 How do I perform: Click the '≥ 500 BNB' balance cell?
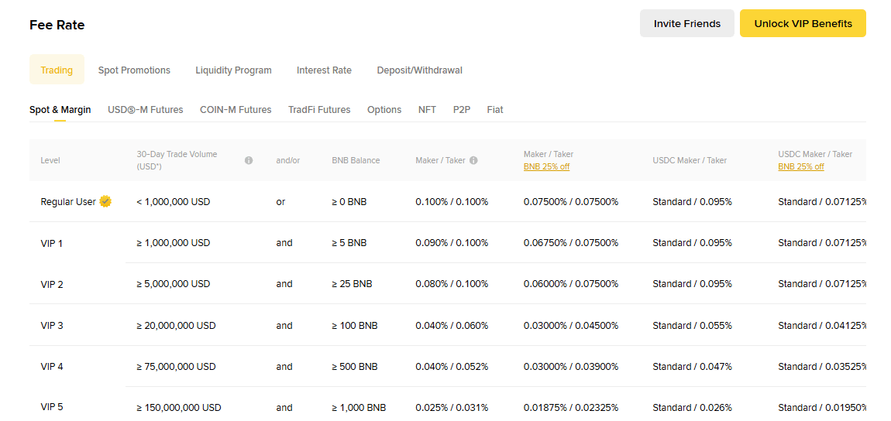coord(355,367)
